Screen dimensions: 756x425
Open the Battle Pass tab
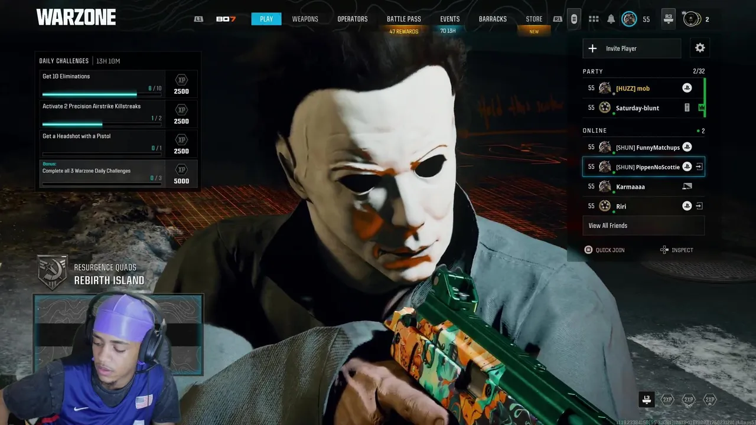pos(404,19)
